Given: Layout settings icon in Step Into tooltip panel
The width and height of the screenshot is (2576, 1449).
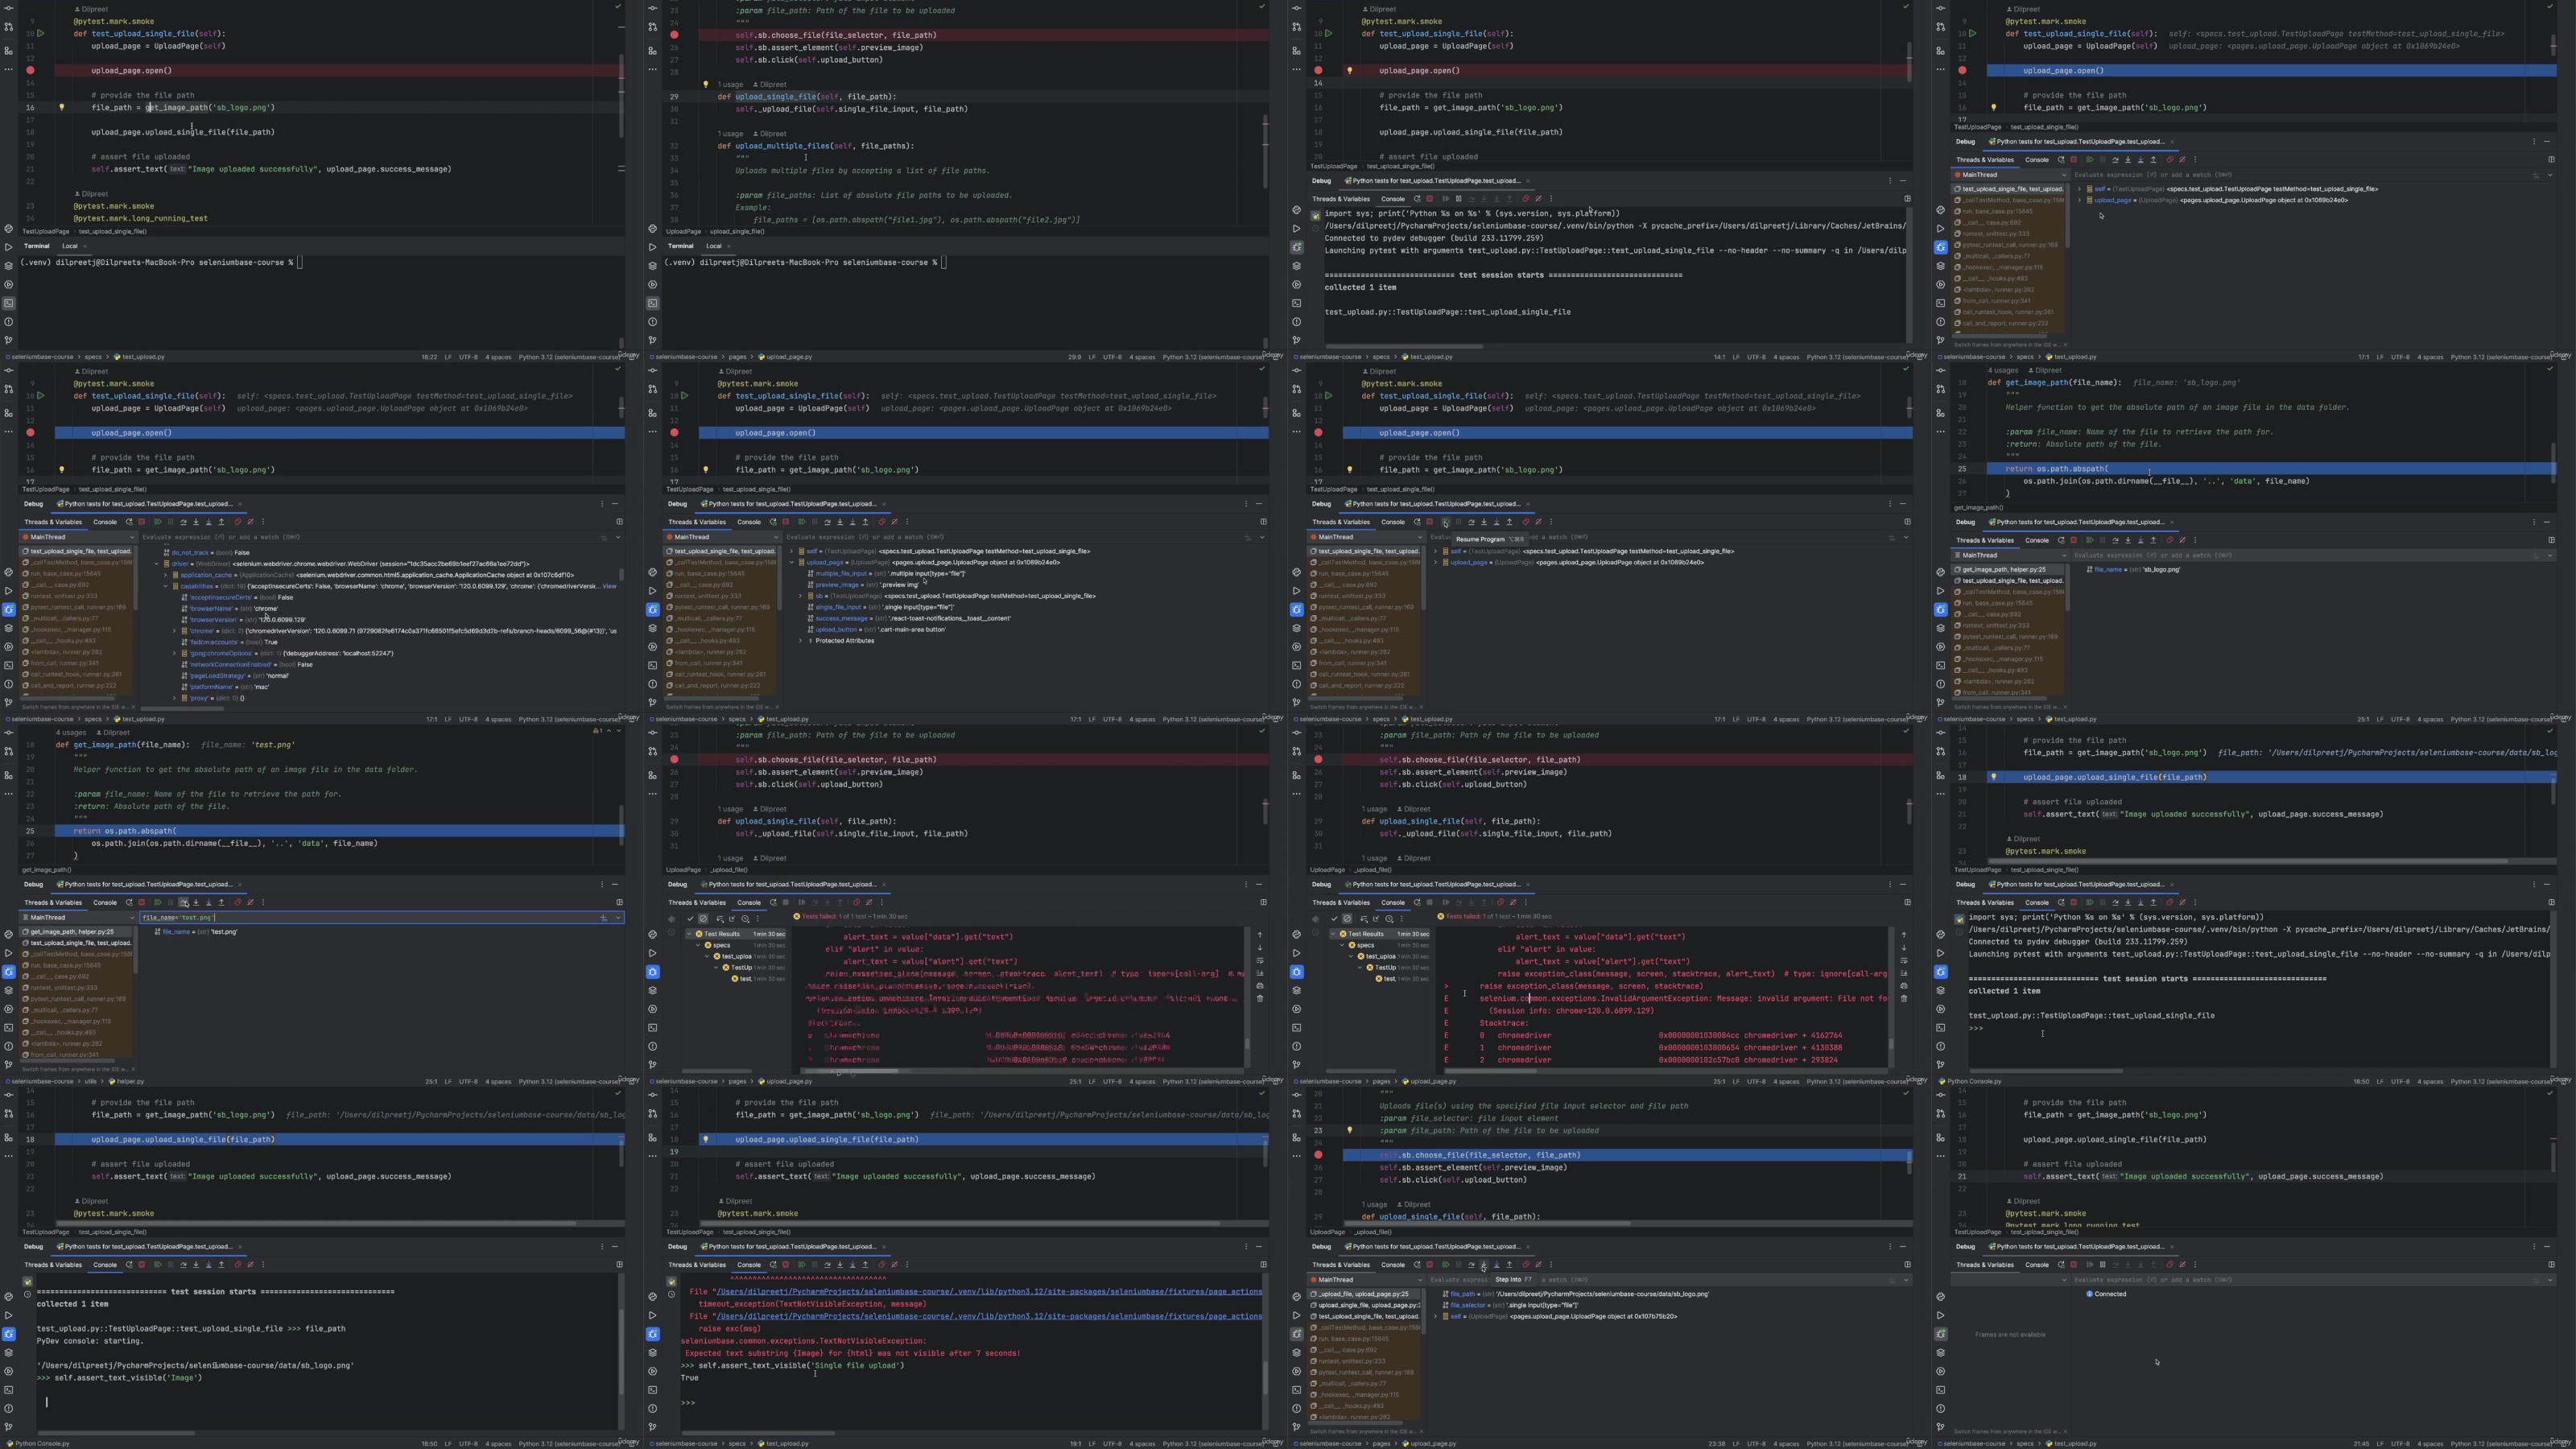Looking at the screenshot, I should [x=1907, y=1264].
